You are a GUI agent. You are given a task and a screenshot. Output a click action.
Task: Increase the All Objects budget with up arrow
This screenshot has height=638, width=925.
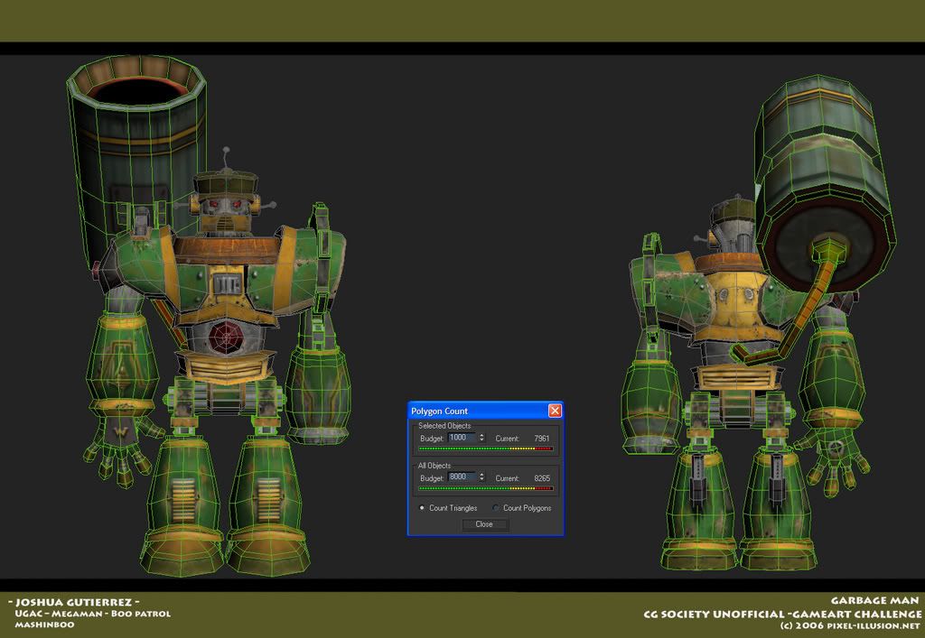pos(481,474)
